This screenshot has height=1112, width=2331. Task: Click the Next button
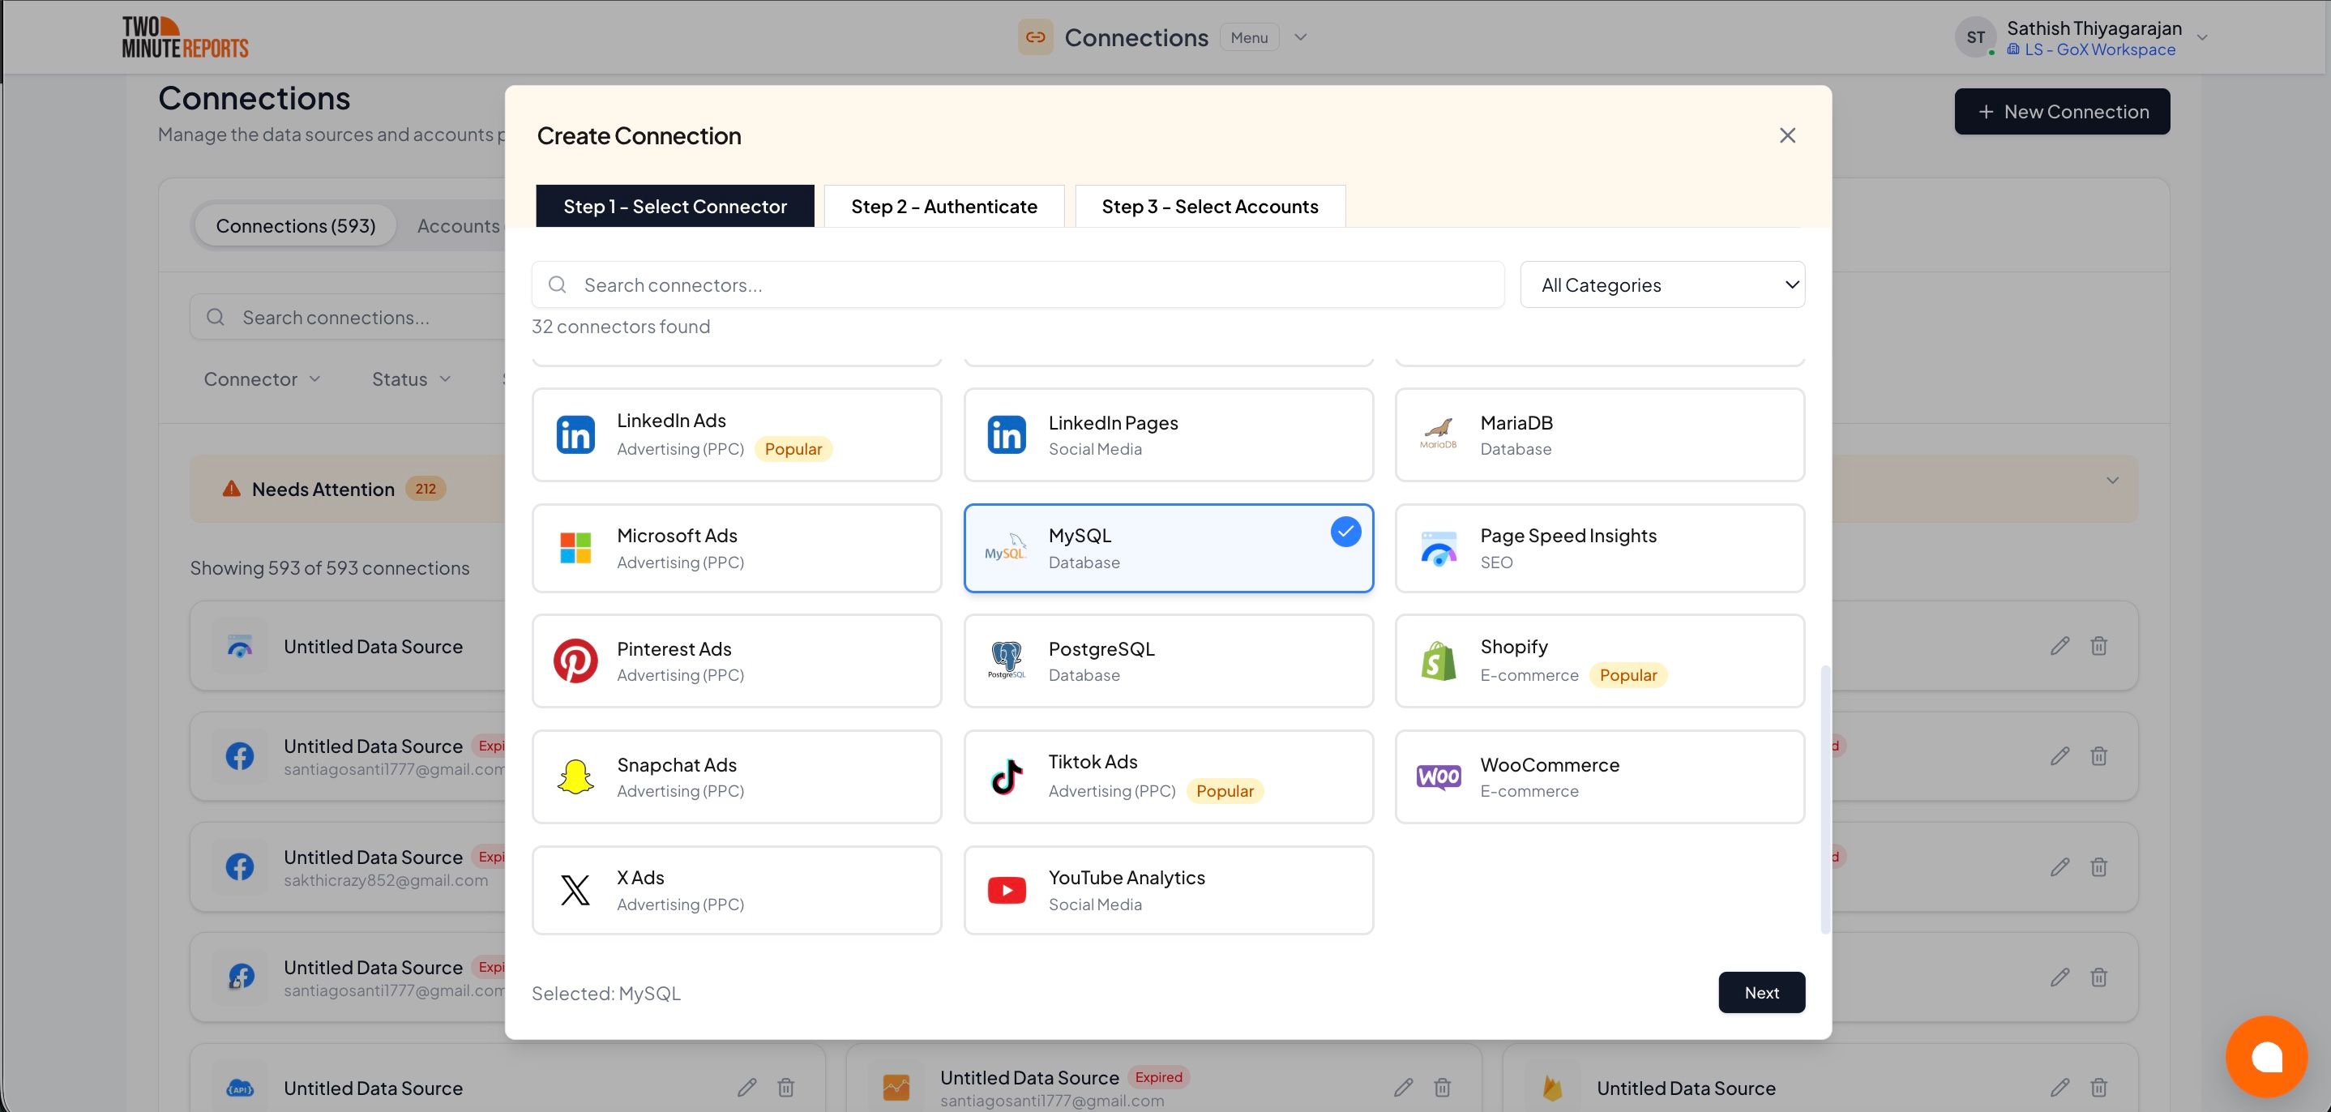pos(1761,993)
